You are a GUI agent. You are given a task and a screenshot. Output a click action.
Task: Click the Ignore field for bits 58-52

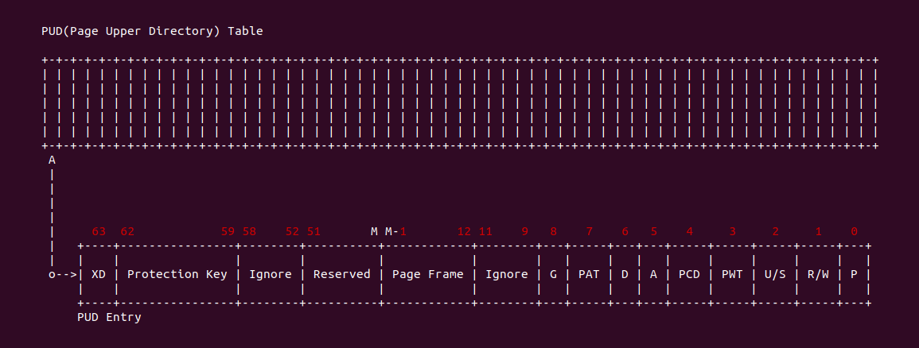271,274
